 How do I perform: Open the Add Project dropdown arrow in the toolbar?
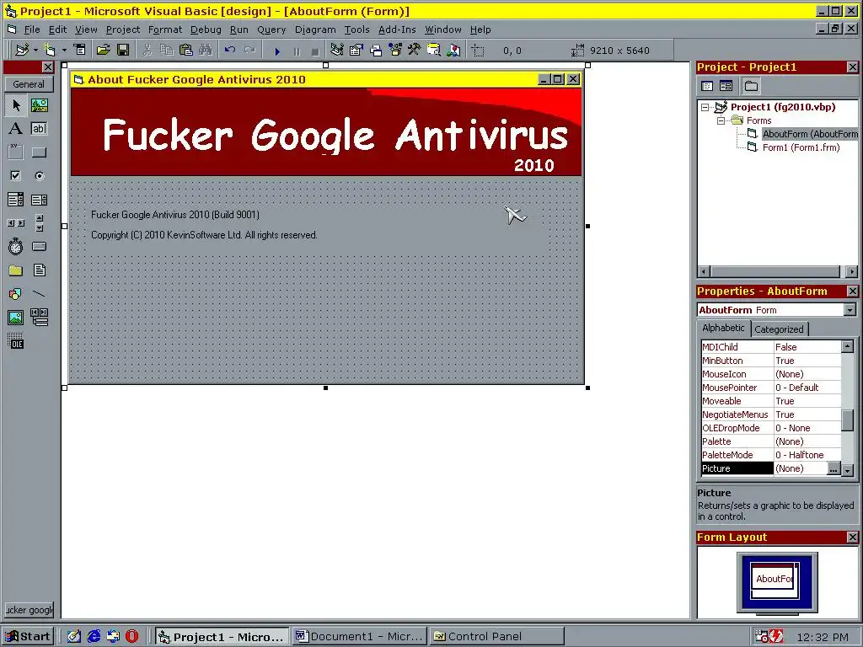coord(35,50)
